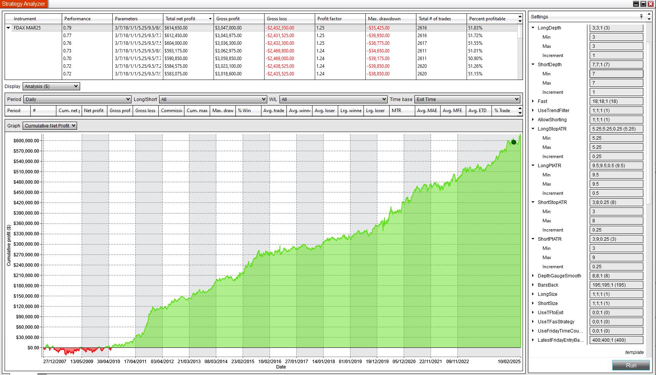
Task: Pin the Settings panel with pushpin icon
Action: (x=641, y=16)
